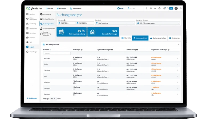Focus the top Suchen search field
This screenshot has height=119, width=207.
(135, 8)
